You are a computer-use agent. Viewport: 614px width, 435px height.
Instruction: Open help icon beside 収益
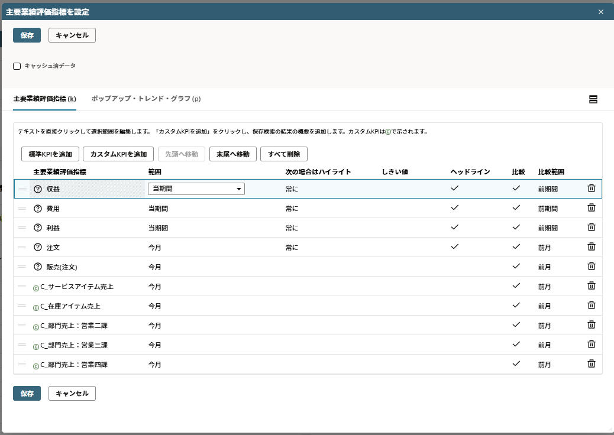(x=38, y=189)
